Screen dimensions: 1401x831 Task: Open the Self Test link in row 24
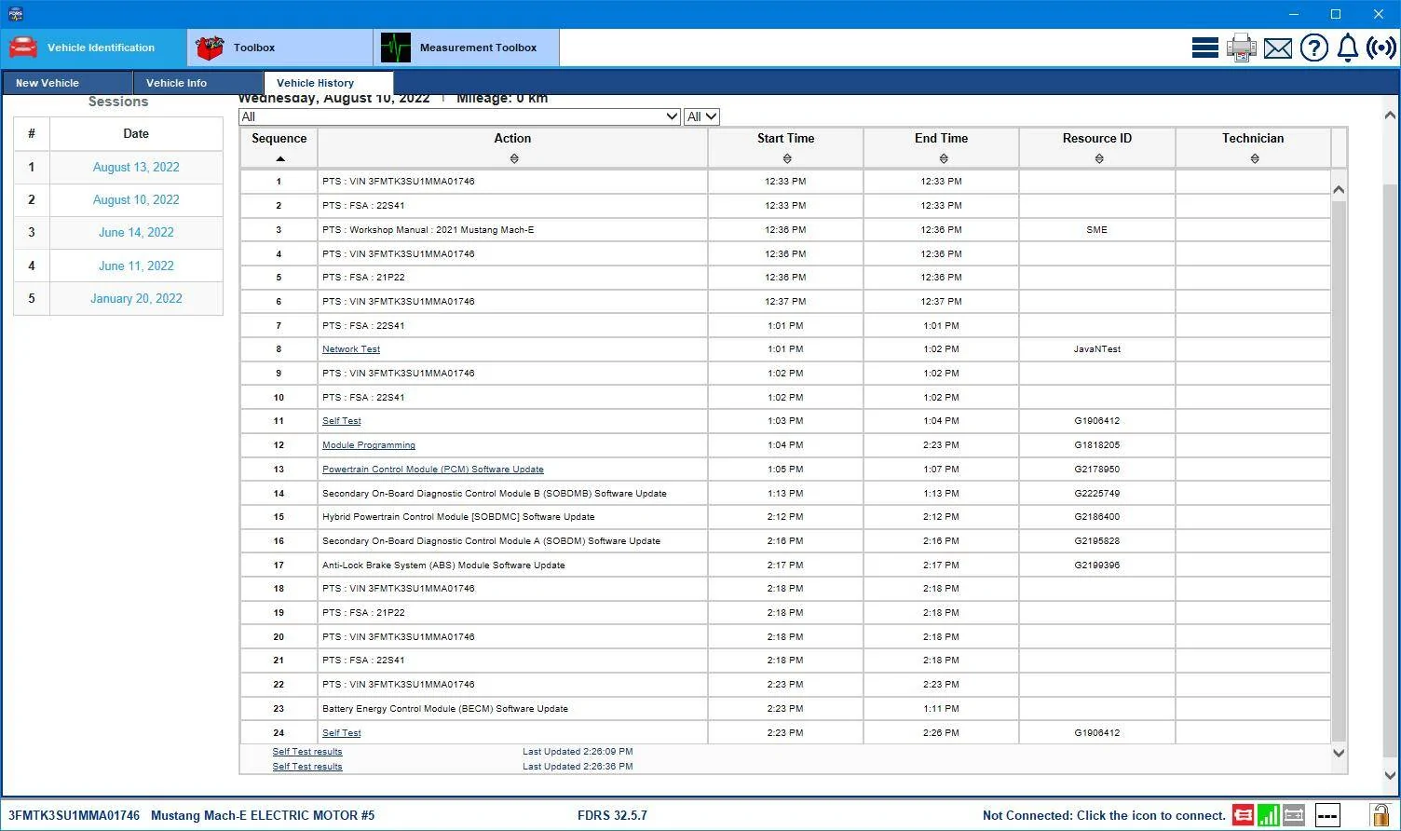coord(341,733)
